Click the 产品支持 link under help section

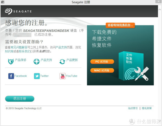[x=46, y=60]
